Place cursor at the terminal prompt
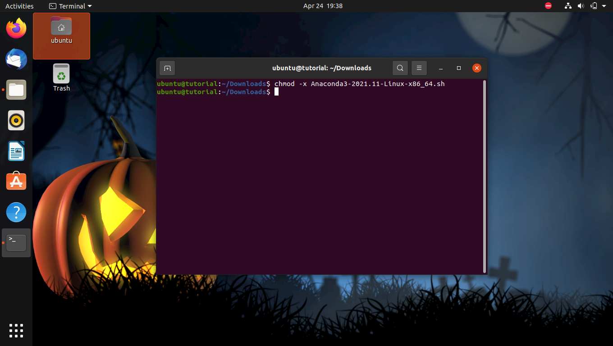The height and width of the screenshot is (346, 613). [x=276, y=92]
